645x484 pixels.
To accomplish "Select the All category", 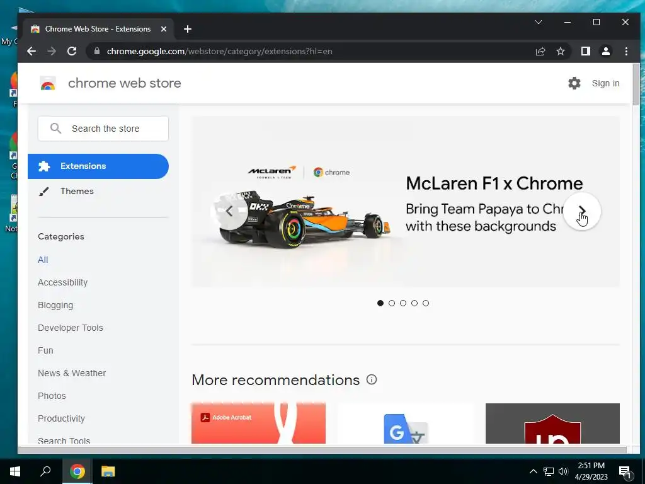I will [43, 260].
